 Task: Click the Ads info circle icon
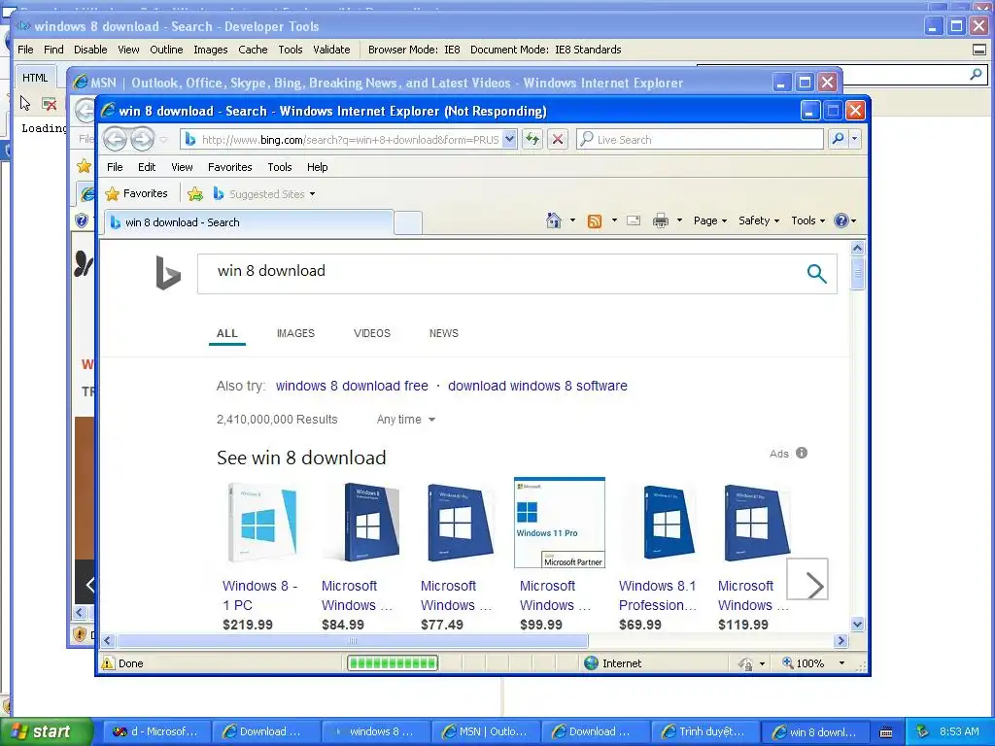(802, 453)
